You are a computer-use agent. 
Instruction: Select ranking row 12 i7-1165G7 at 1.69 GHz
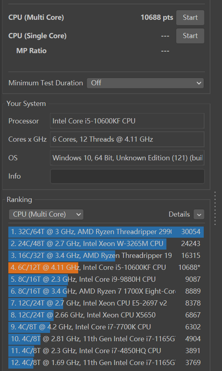[106, 363]
